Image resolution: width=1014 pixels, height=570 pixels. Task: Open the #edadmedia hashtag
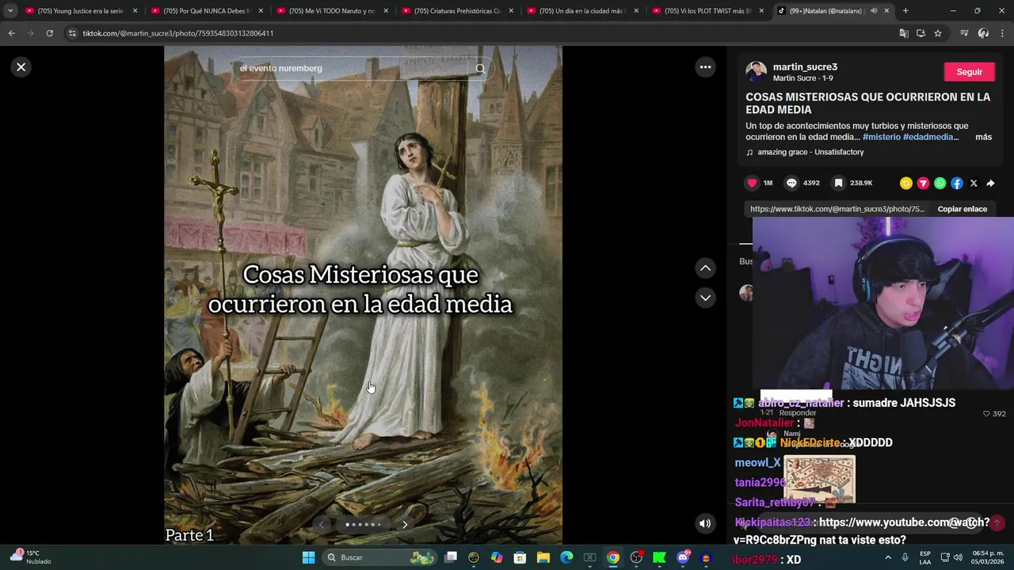tap(928, 137)
